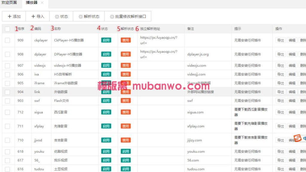Click 导出 for the xigua row
306x172 pixels.
(x=281, y=112)
